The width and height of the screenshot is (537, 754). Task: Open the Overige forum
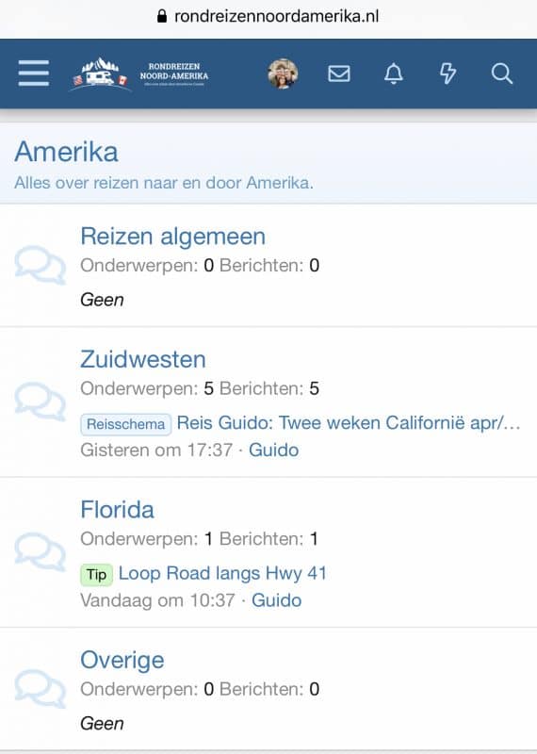122,661
